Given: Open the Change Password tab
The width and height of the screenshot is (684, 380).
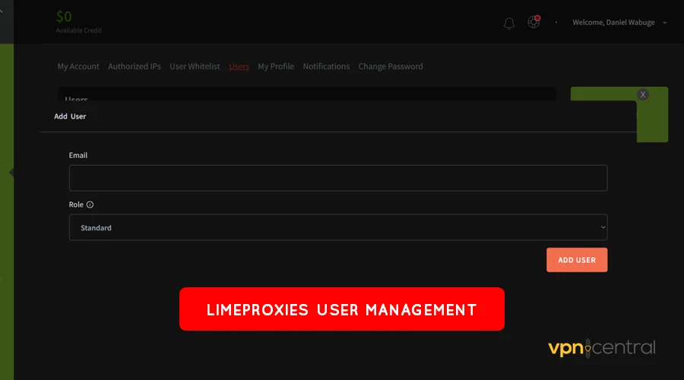Looking at the screenshot, I should [391, 66].
